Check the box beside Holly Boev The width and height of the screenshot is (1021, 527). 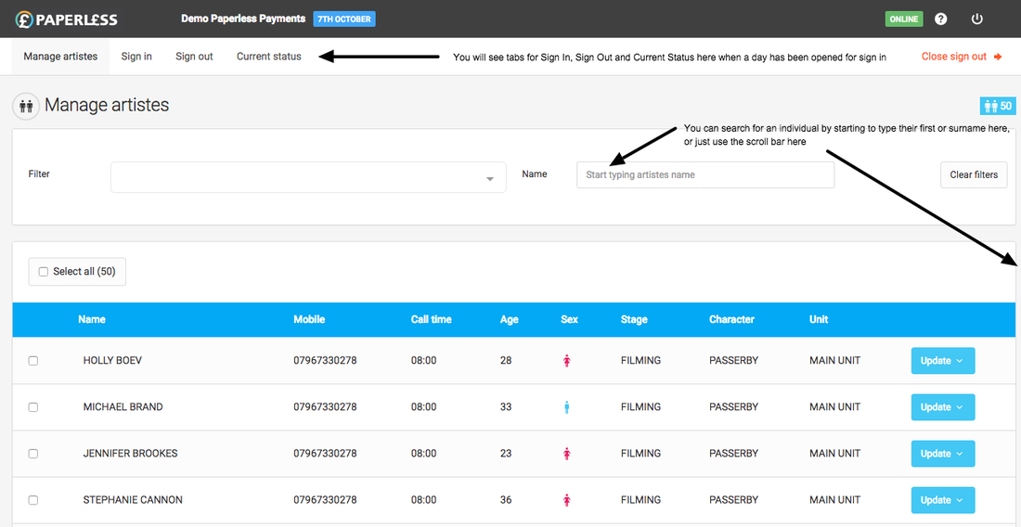[33, 361]
